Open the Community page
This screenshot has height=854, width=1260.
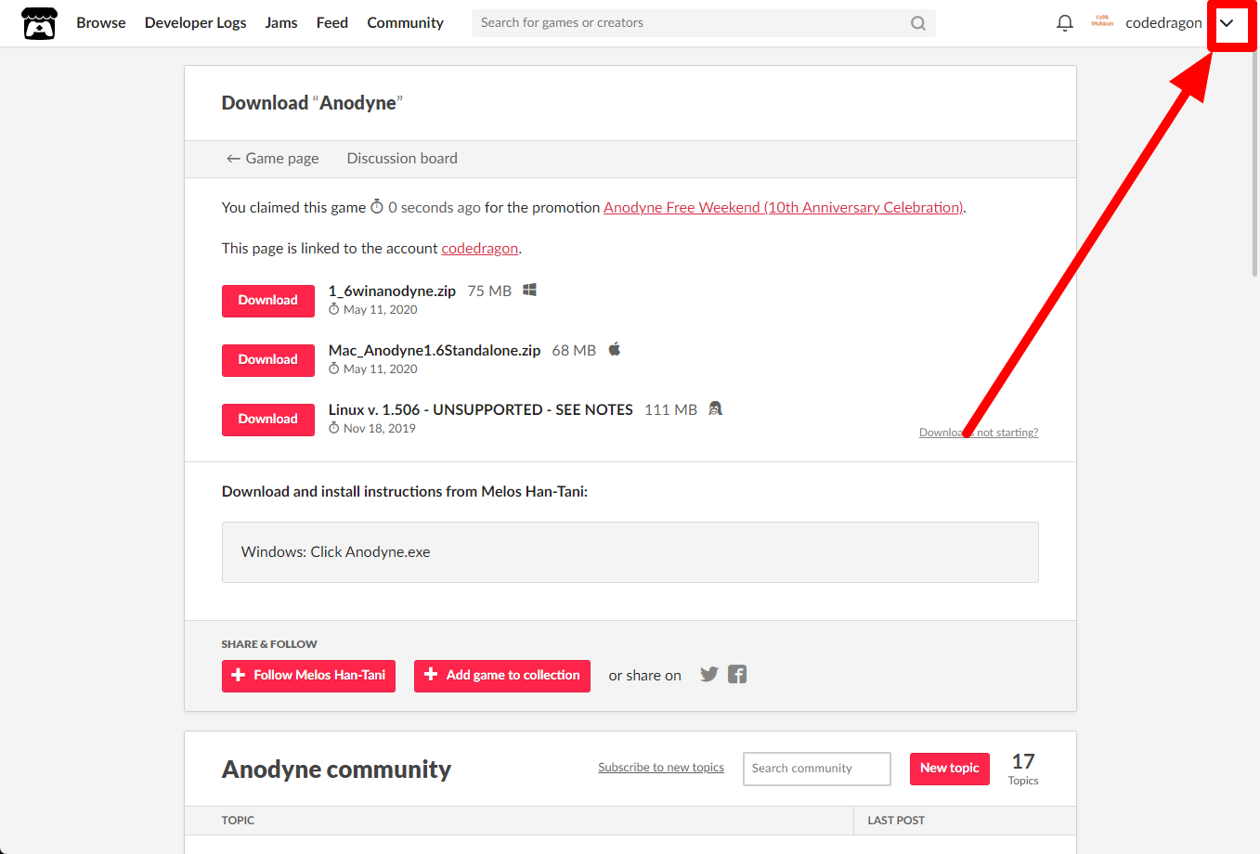coord(405,23)
